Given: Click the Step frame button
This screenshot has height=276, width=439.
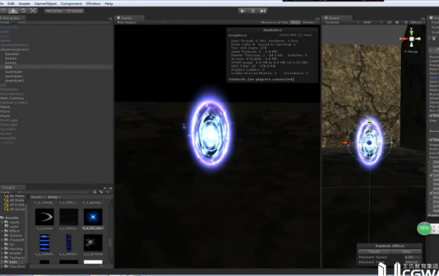Looking at the screenshot, I should (263, 11).
